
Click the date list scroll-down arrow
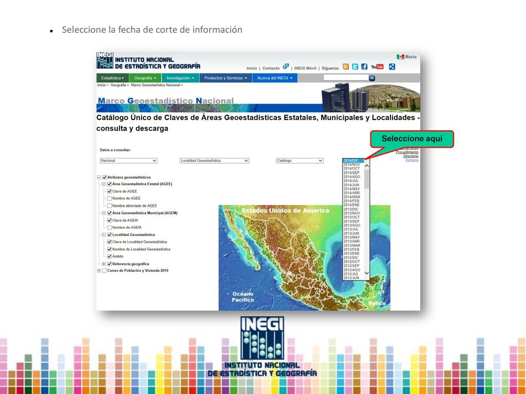tap(367, 273)
